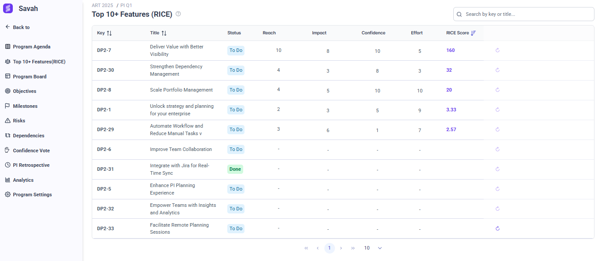598x261 pixels.
Task: Click the Savah logo icon
Action: 8,8
